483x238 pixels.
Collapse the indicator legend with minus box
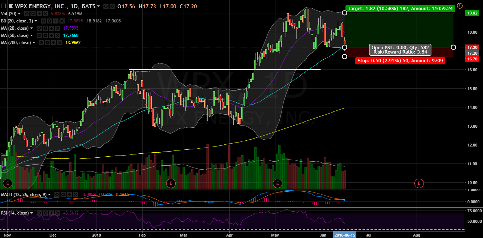(x=4, y=6)
